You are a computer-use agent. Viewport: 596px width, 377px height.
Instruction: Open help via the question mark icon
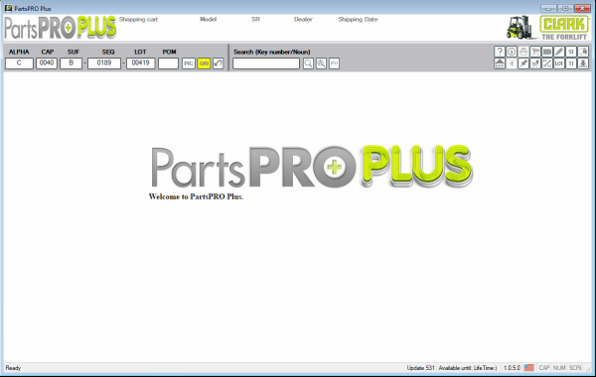[x=500, y=52]
